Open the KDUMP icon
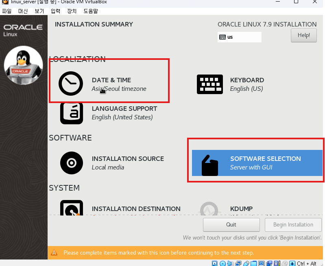325x266 pixels. coord(209,209)
